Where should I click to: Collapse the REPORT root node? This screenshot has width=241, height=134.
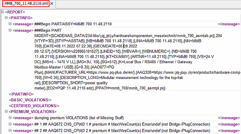tap(3, 12)
